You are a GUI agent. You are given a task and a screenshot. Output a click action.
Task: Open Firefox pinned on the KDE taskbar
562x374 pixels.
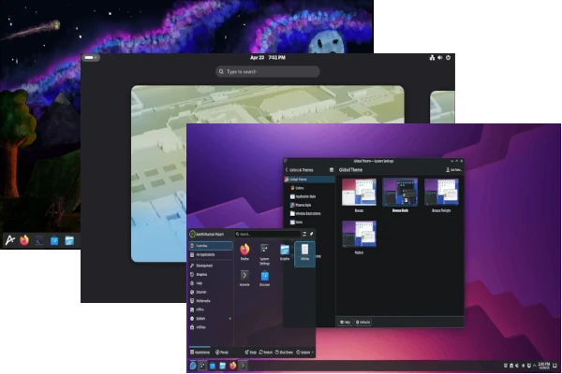[x=232, y=366]
